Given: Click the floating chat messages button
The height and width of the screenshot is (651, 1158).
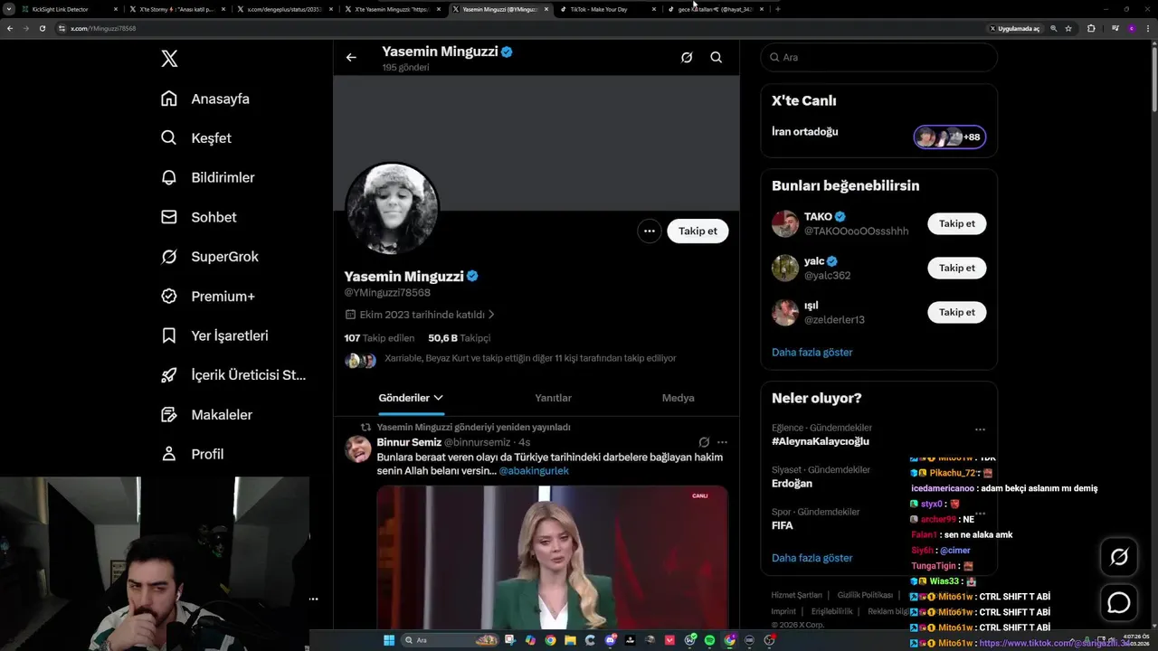Looking at the screenshot, I should tap(1119, 602).
